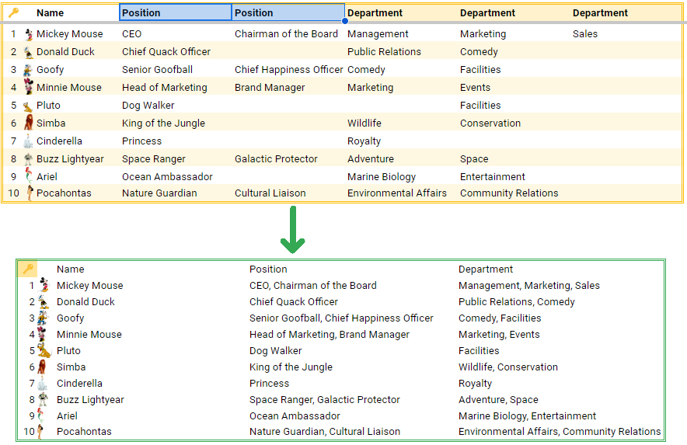
Task: Click Simba's icon in the merged table
Action: click(42, 367)
